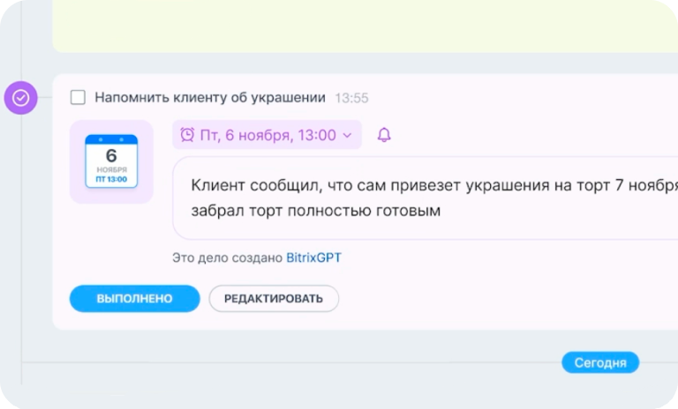Click the calendar icon showing 6 ноября

click(x=111, y=161)
